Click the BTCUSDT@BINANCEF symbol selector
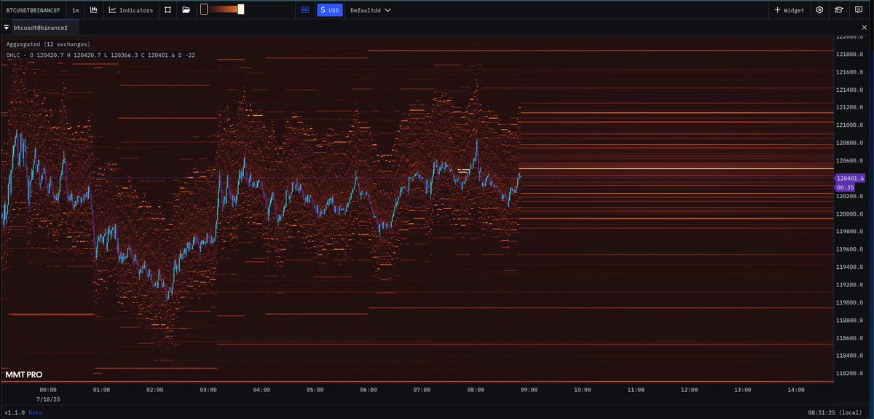The image size is (874, 419). [x=34, y=10]
